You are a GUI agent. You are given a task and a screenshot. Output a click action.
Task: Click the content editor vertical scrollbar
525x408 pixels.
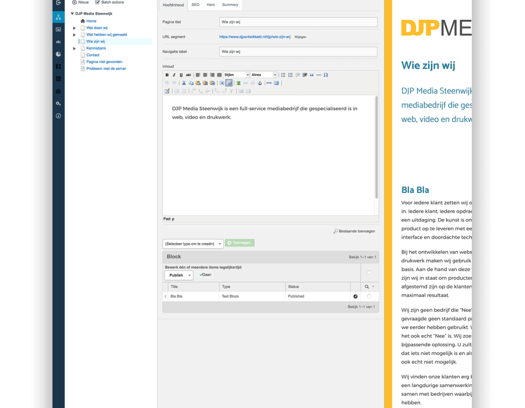[x=376, y=147]
